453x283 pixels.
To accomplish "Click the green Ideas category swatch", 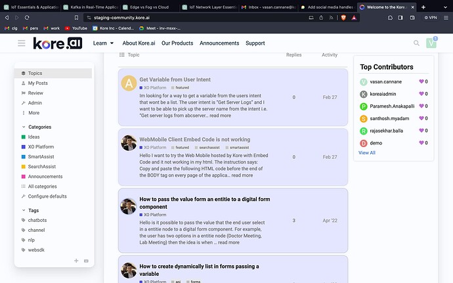I will click(x=24, y=137).
